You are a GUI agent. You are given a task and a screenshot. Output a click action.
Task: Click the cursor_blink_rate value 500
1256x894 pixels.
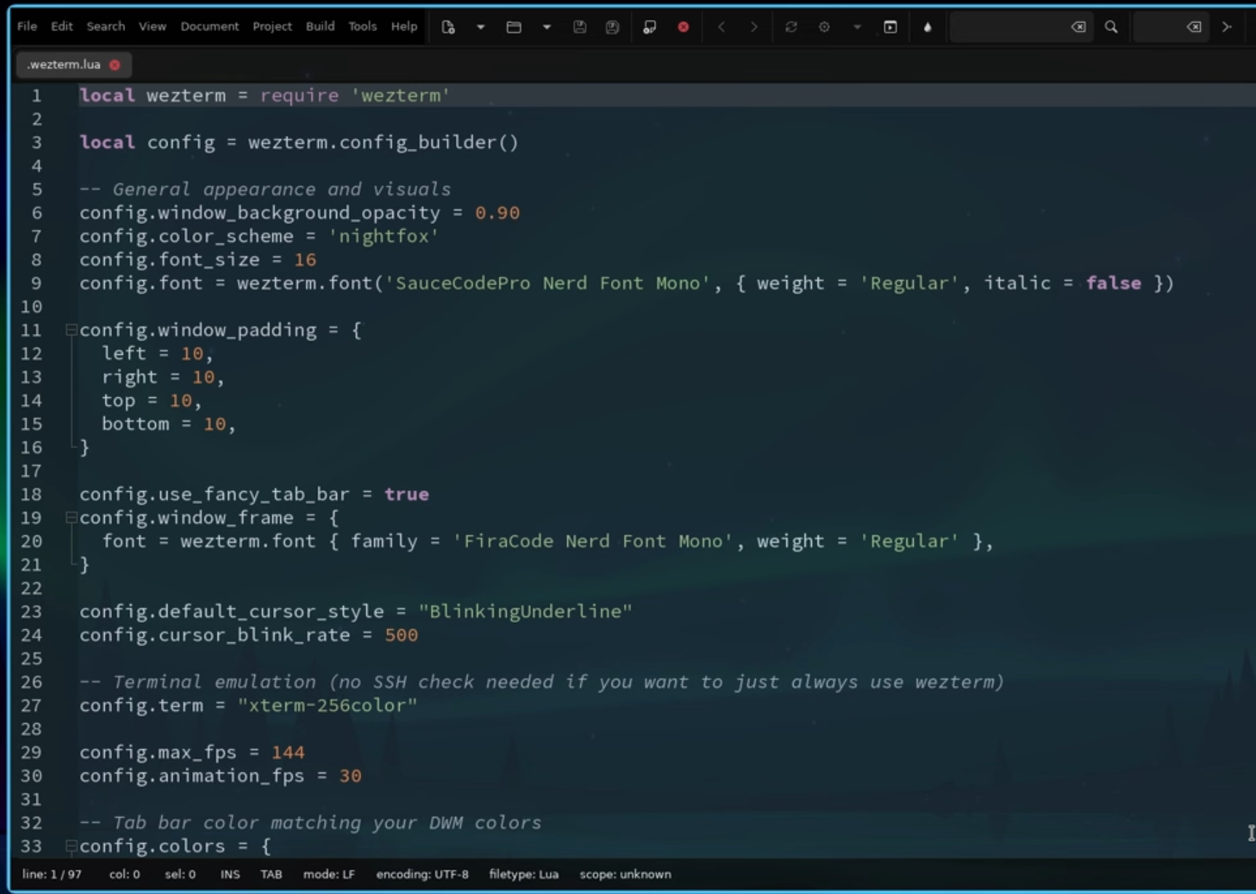coord(401,635)
